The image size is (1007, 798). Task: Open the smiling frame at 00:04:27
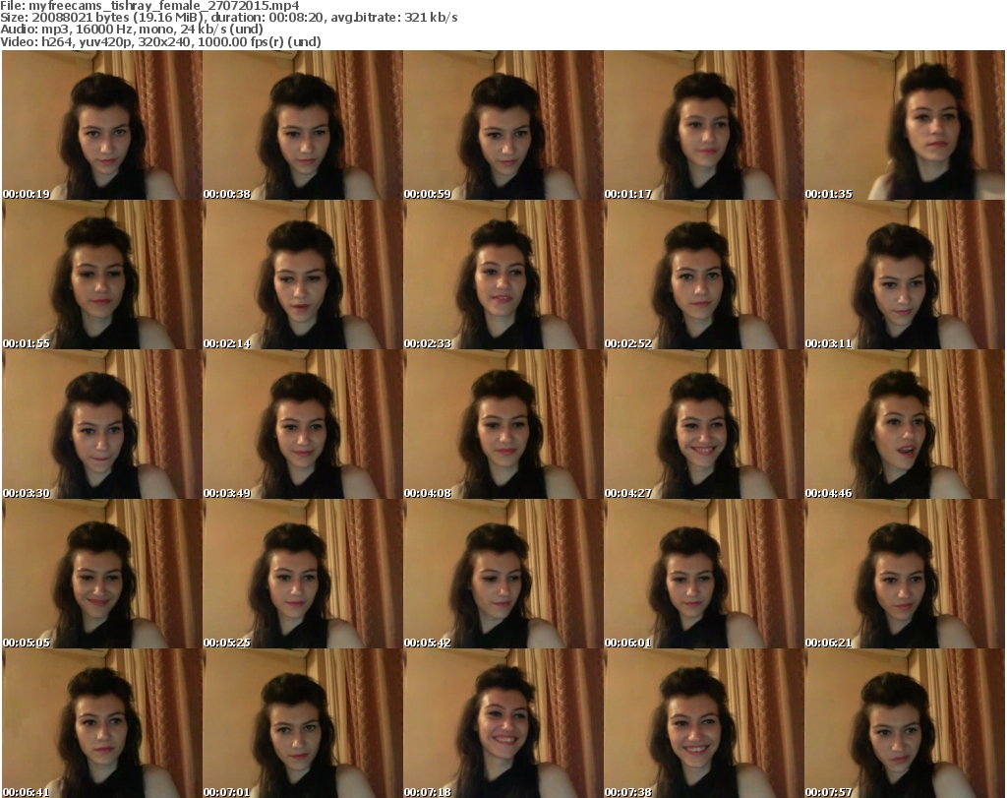(704, 425)
